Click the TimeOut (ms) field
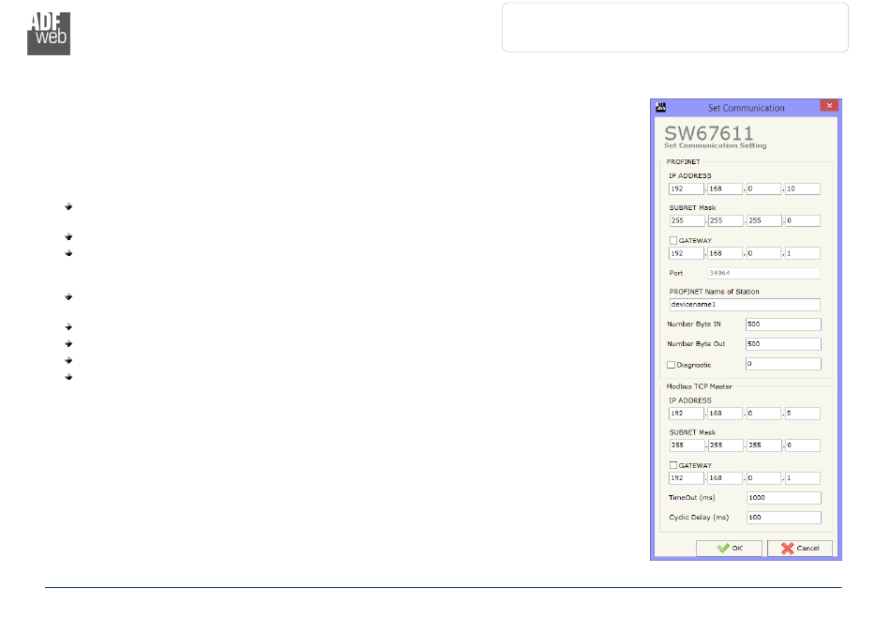Viewport: 891px width, 618px height. pos(783,498)
